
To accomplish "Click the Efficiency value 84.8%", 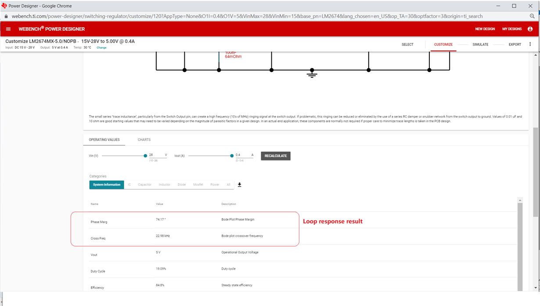I will point(160,285).
